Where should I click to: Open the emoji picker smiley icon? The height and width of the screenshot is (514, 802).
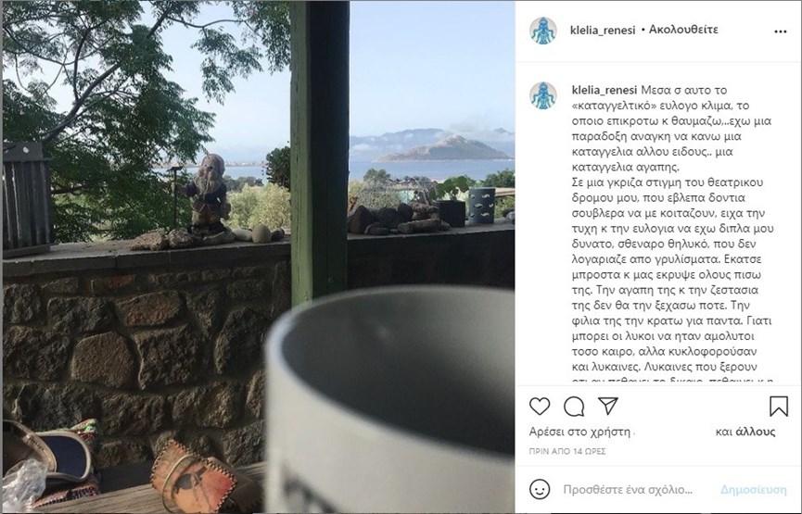pos(539,490)
